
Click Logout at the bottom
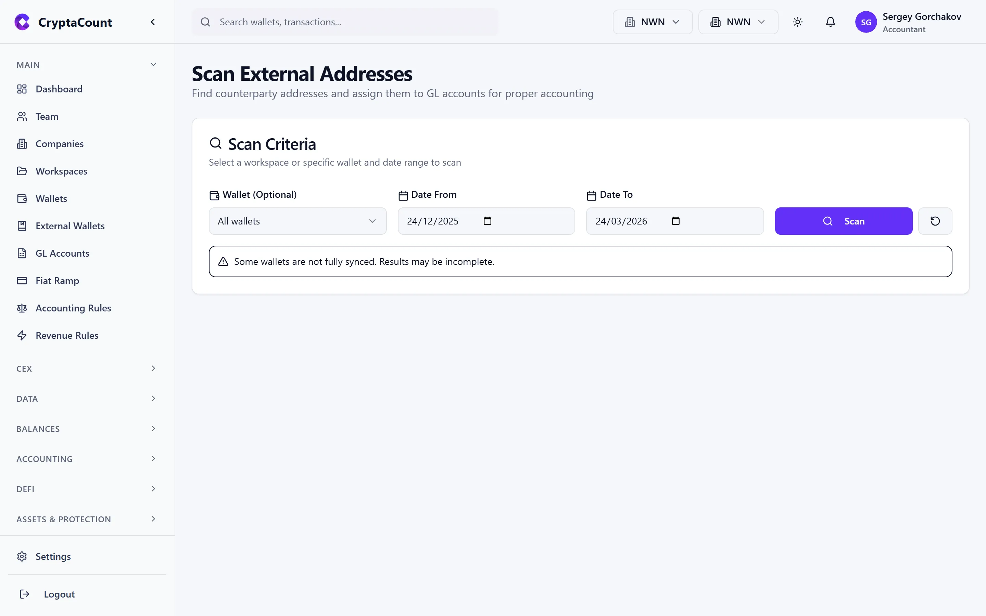[59, 594]
